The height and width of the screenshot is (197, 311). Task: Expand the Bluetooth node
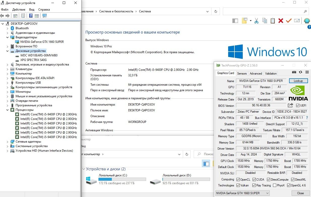click(8, 28)
